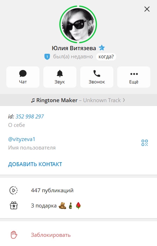This screenshot has height=246, width=157.
Task: Mute notifications with the Звук bell
Action: 60,77
